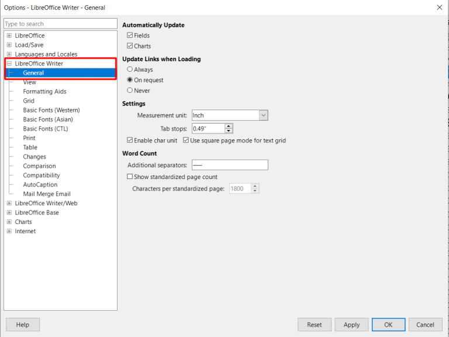Enable Show standardized page count

click(130, 177)
